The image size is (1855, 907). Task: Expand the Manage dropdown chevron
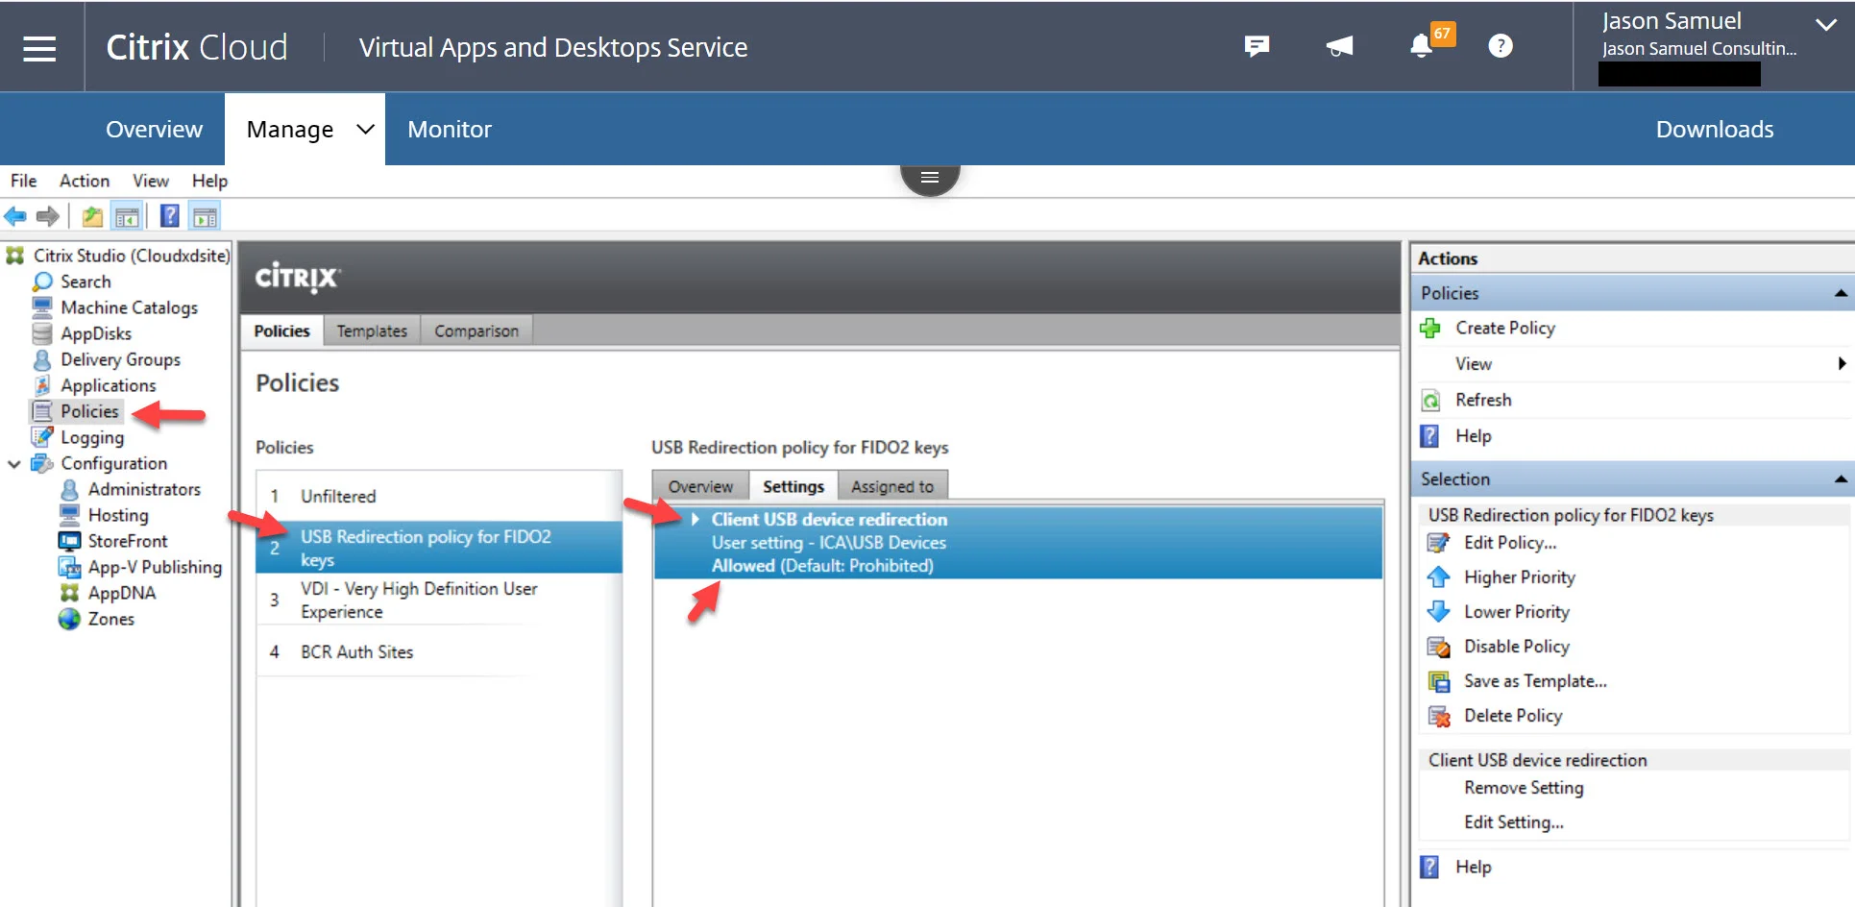[365, 129]
